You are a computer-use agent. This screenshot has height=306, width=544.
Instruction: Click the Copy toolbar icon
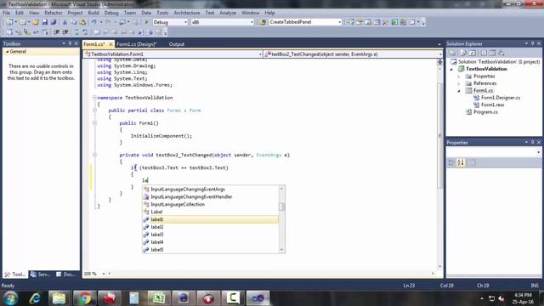[74, 22]
